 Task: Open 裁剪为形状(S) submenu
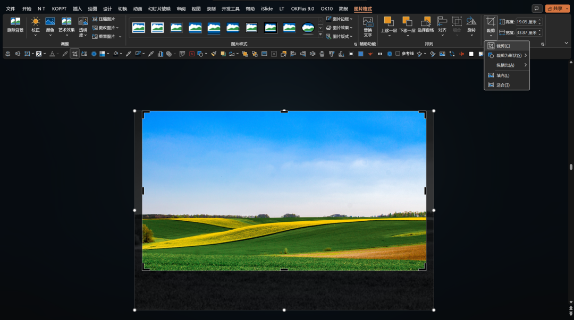507,56
